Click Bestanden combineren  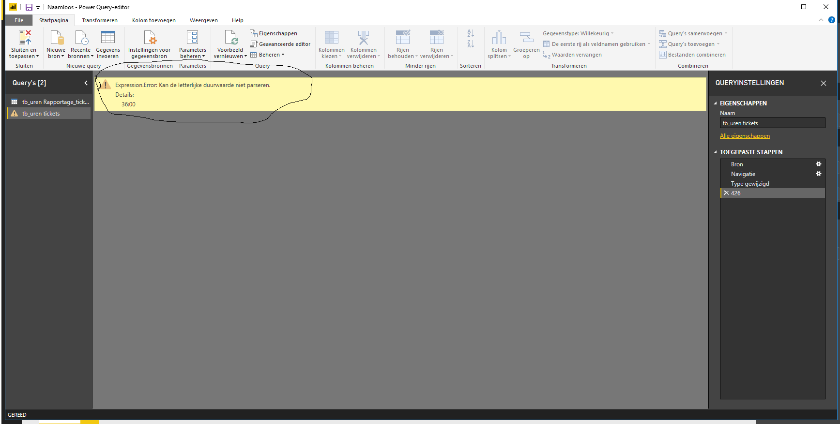[692, 55]
